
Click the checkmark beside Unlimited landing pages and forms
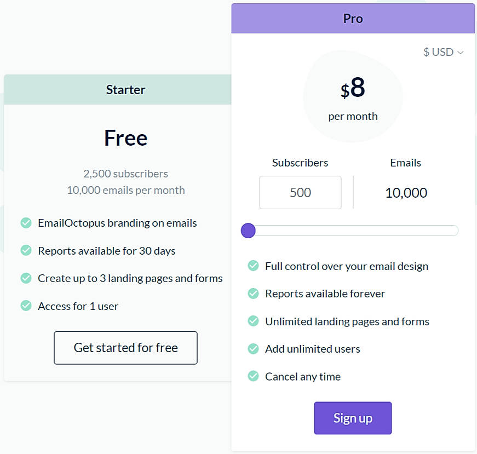point(253,321)
